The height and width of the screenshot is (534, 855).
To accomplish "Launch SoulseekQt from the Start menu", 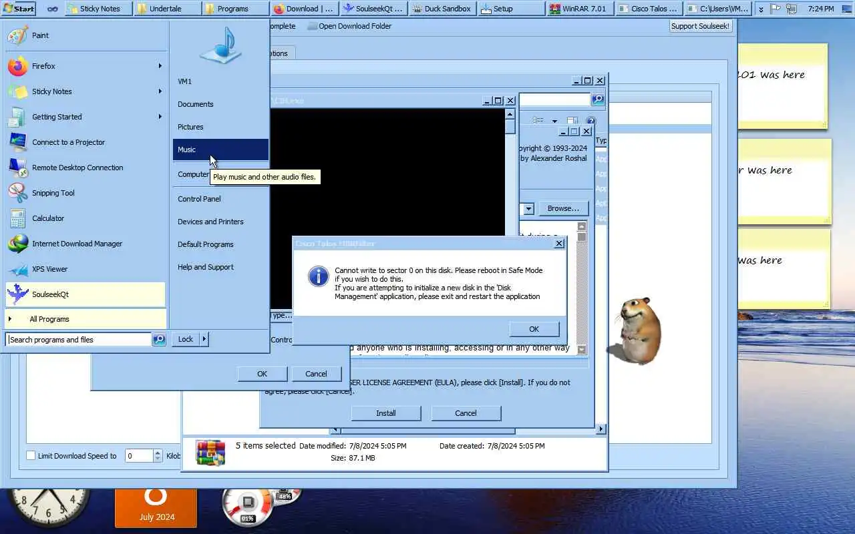I will pos(85,294).
